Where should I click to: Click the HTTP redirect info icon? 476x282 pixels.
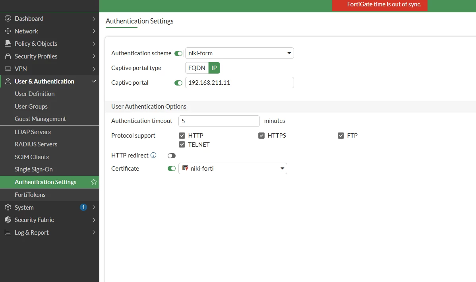tap(153, 155)
